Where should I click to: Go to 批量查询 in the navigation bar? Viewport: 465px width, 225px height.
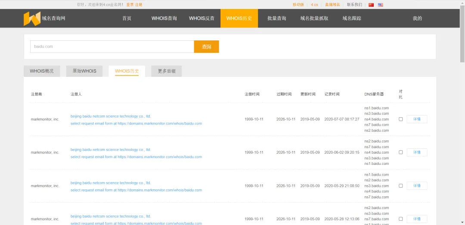tap(276, 18)
